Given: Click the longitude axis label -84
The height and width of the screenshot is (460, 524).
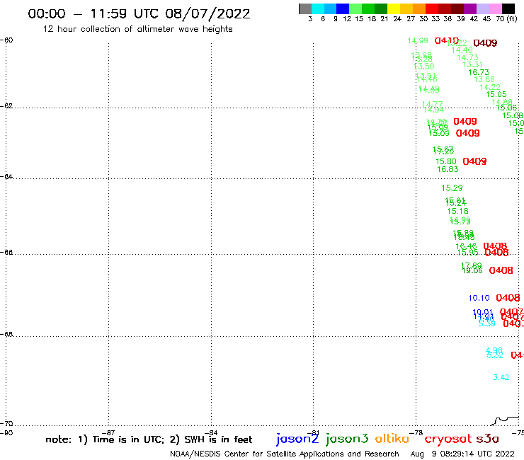Looking at the screenshot, I should tap(211, 433).
